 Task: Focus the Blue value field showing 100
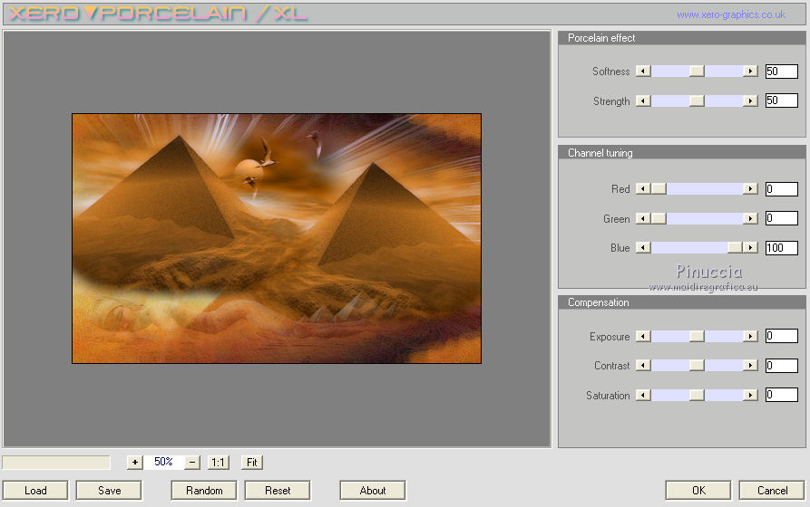[x=782, y=247]
